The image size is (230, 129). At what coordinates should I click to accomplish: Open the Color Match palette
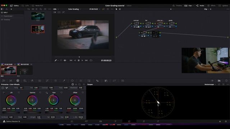[11, 81]
